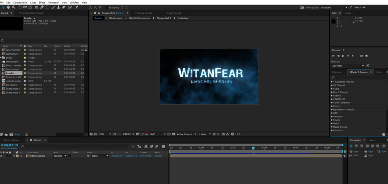
Task: Enable the Snapping checkbox
Action: 107,7
